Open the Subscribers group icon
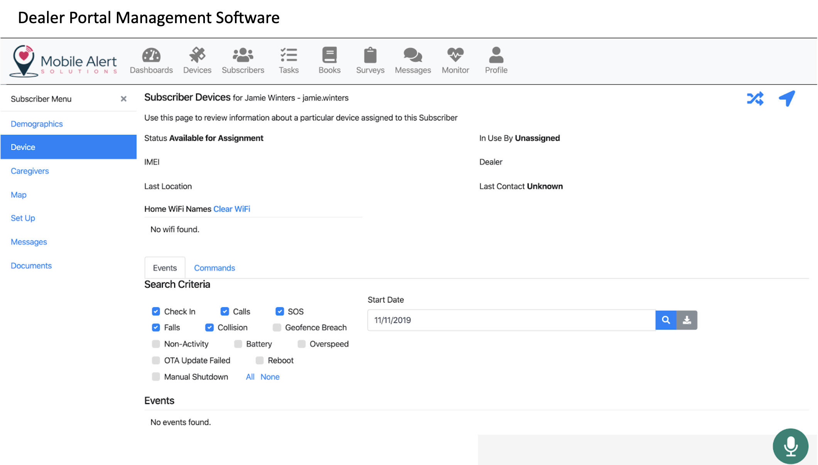The width and height of the screenshot is (818, 465). 243,56
